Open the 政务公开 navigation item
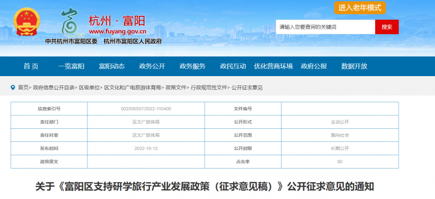Screen dimensions: 435x199 coord(152,66)
